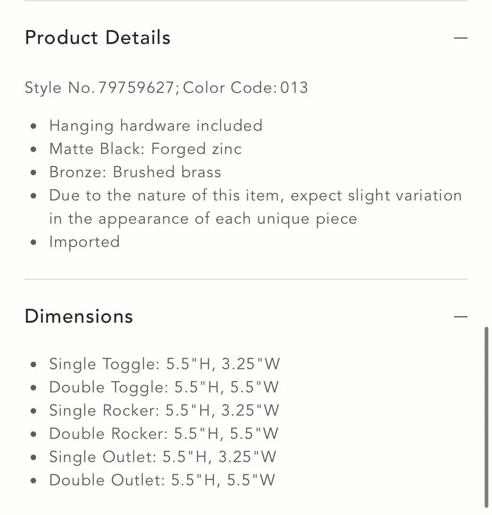Click the Double Outlet dimensions line

162,480
